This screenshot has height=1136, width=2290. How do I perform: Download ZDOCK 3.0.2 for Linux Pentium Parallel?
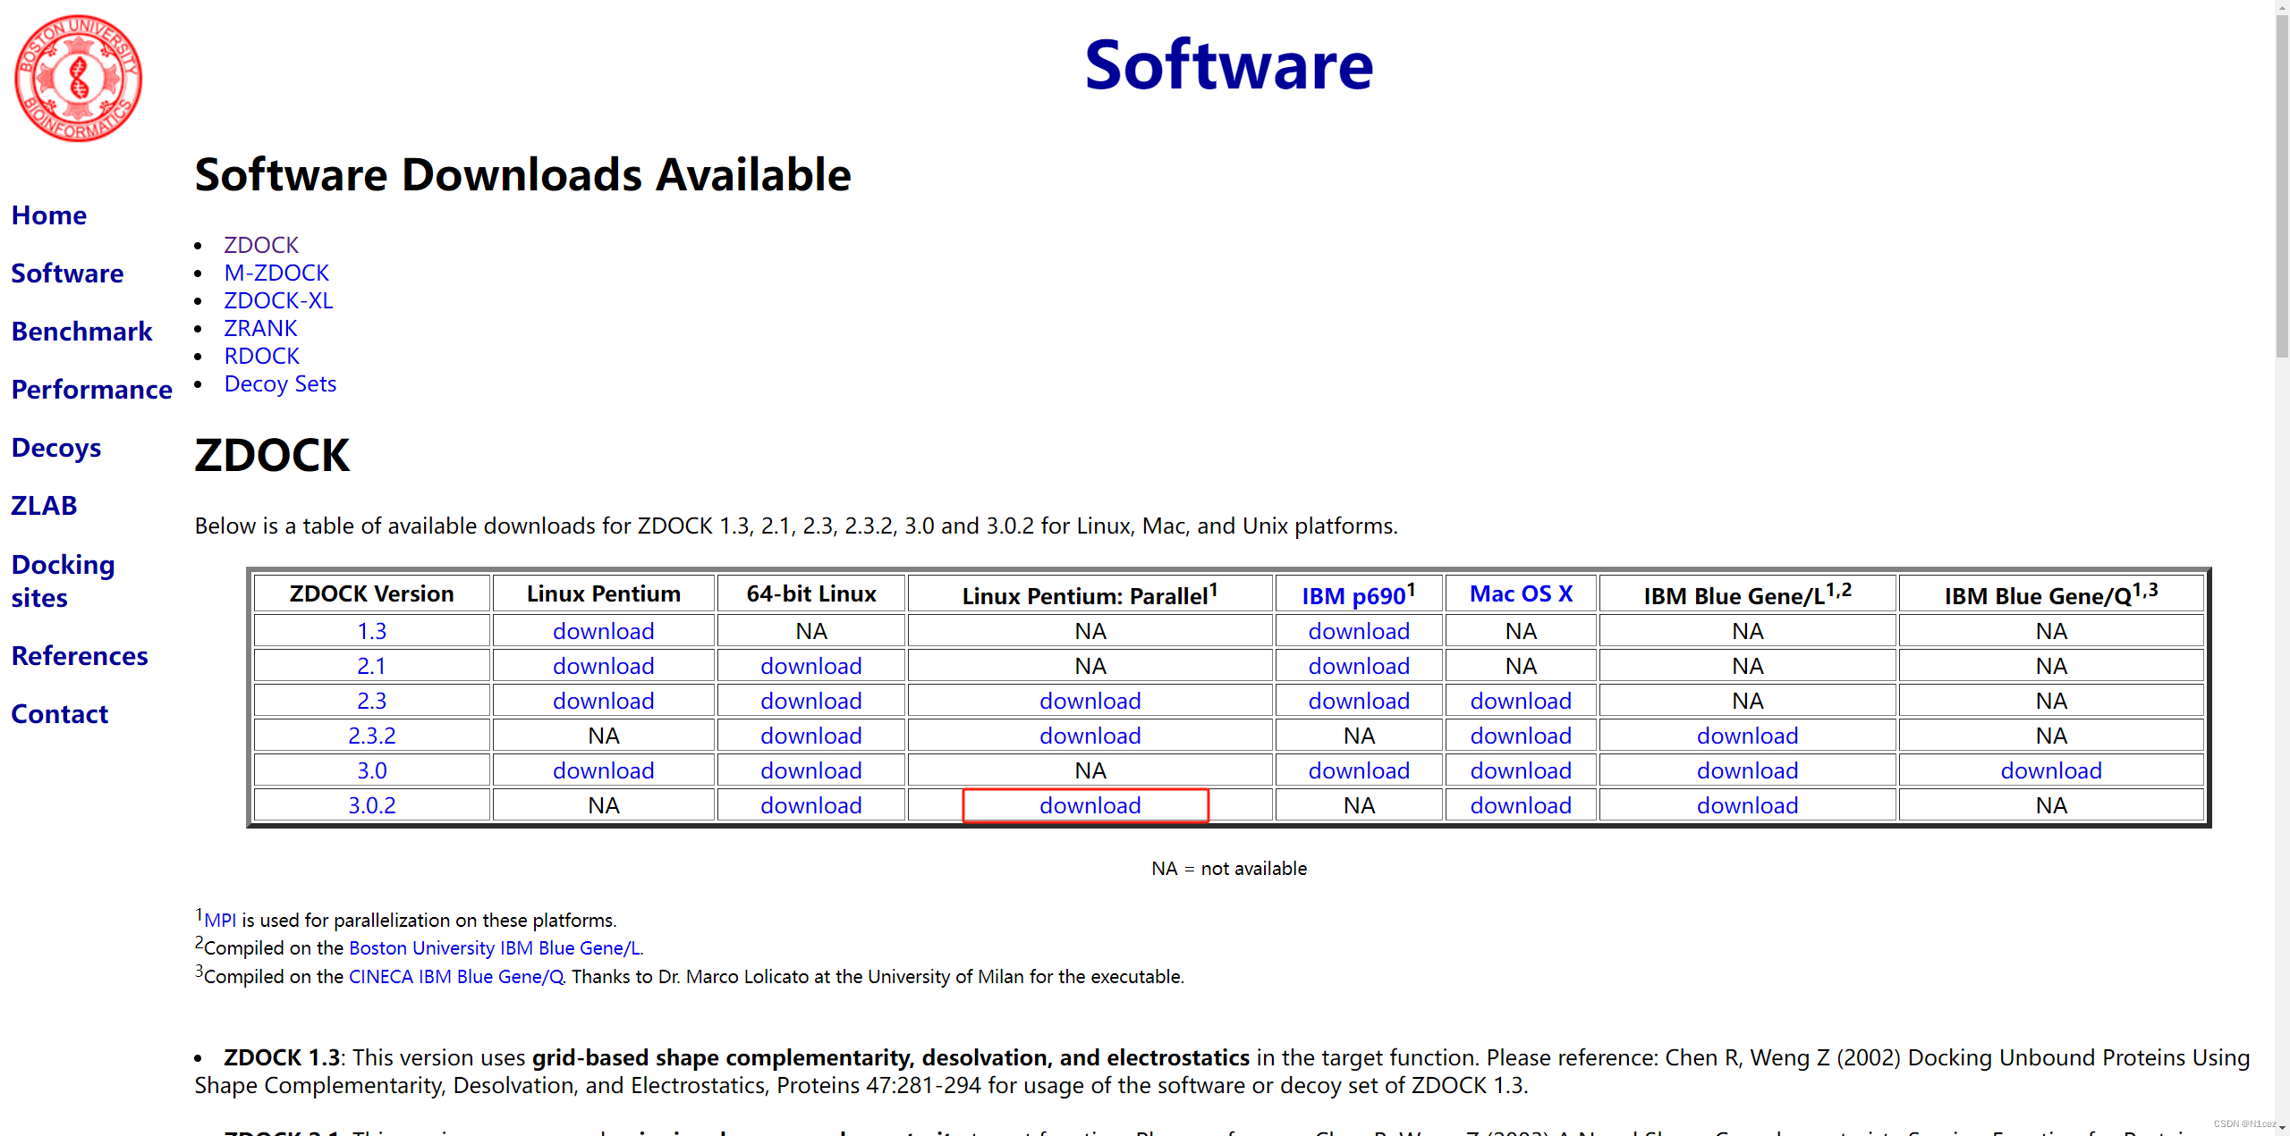pyautogui.click(x=1089, y=804)
